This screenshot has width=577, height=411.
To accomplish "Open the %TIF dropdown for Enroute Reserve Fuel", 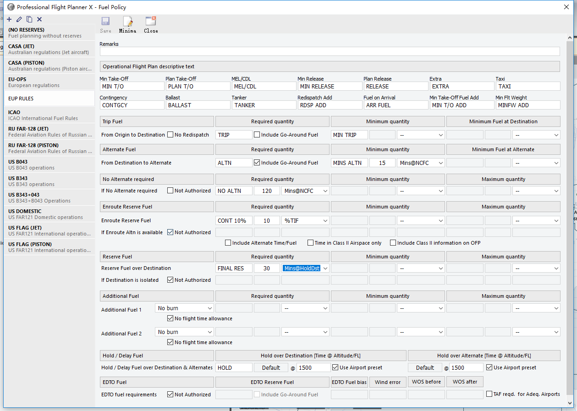I will [x=305, y=220].
